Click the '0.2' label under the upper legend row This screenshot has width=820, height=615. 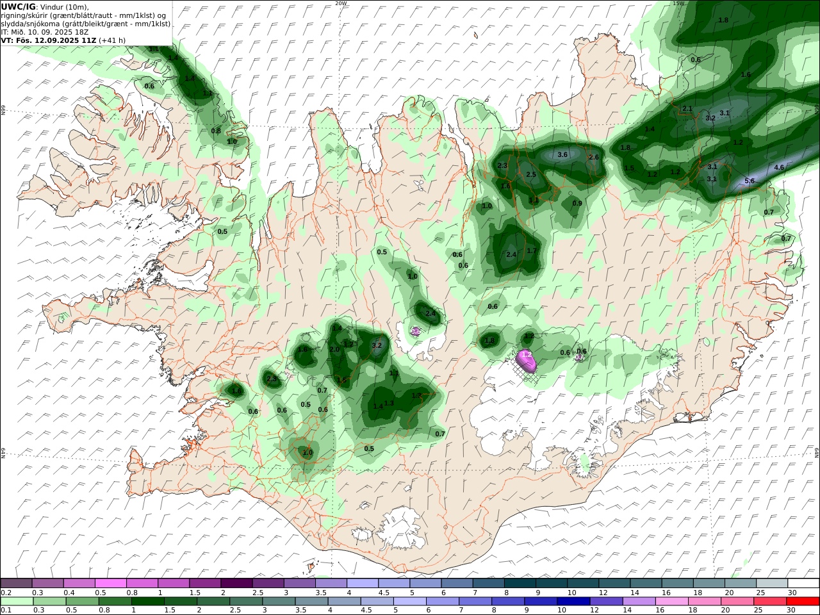[5, 593]
